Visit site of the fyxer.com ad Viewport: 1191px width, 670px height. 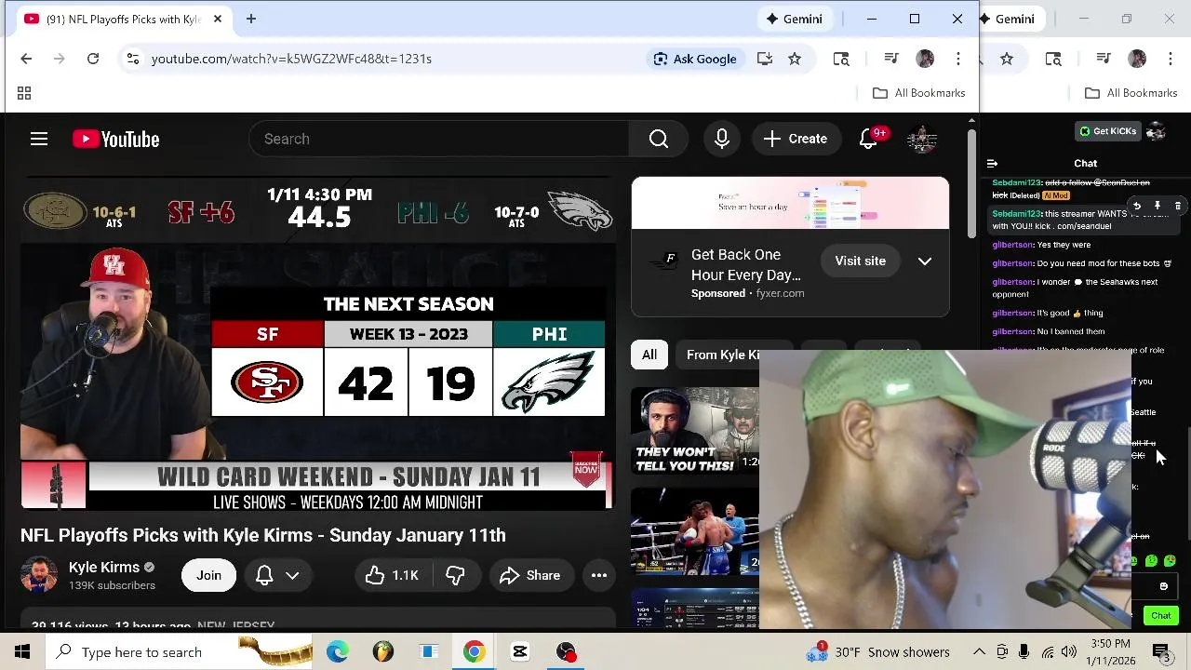(x=860, y=261)
